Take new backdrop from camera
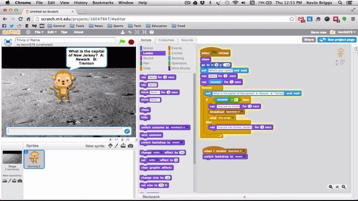 coord(20,181)
